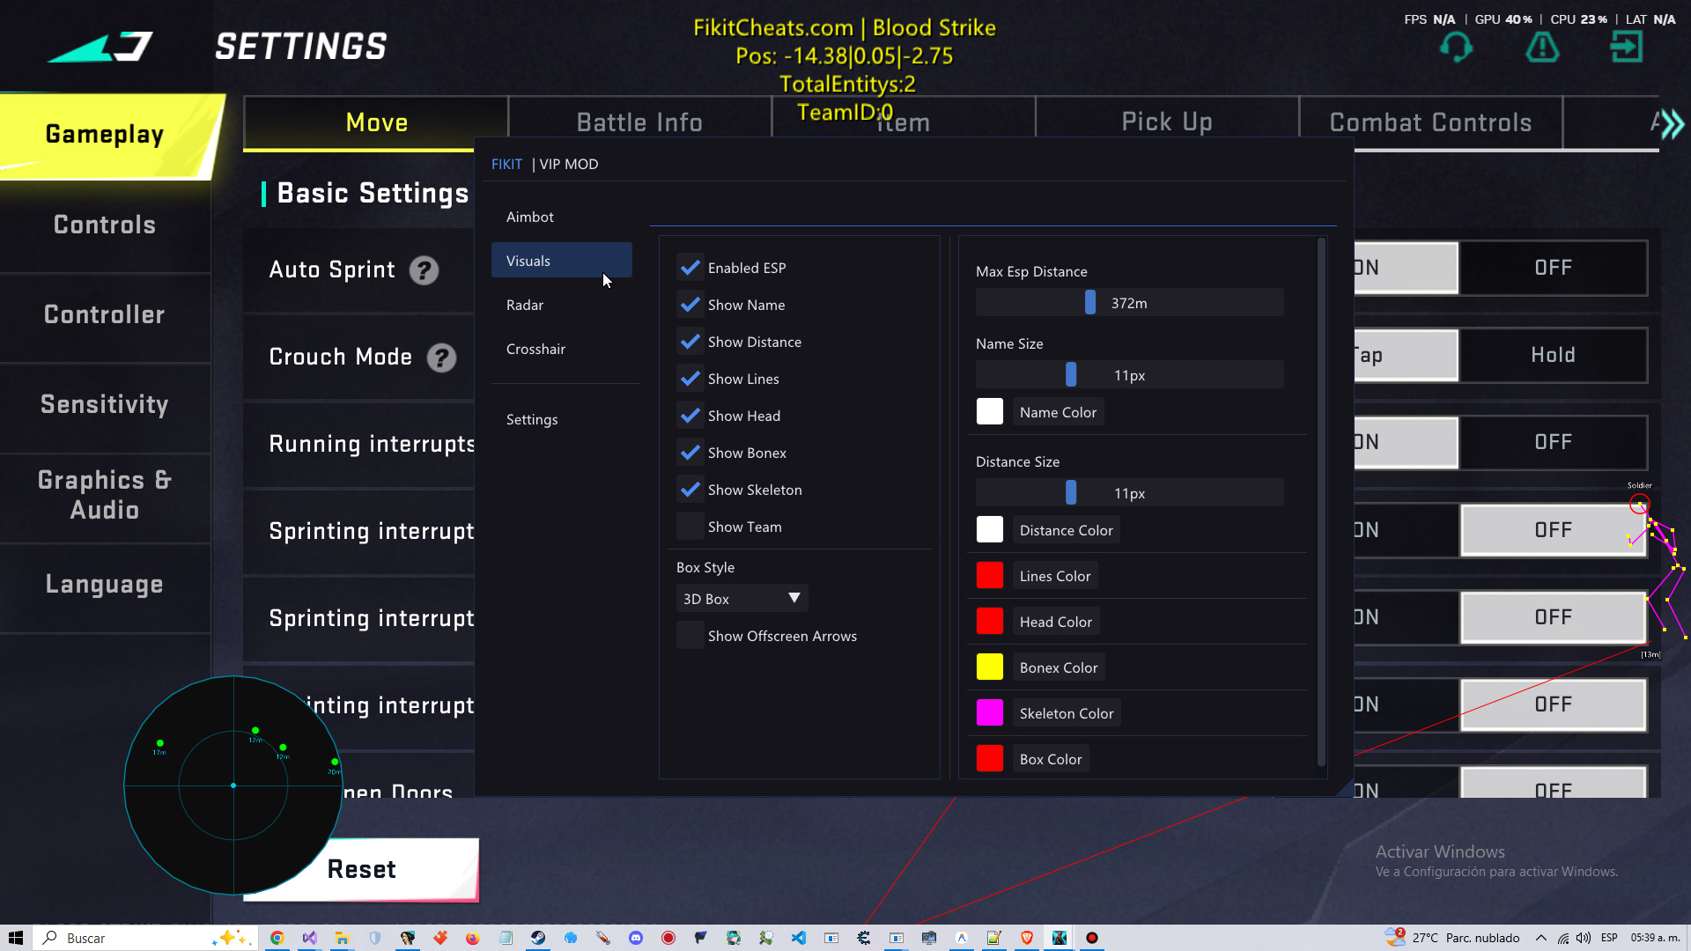This screenshot has width=1691, height=951.
Task: Open Brave browser from the taskbar
Action: pos(1026,938)
